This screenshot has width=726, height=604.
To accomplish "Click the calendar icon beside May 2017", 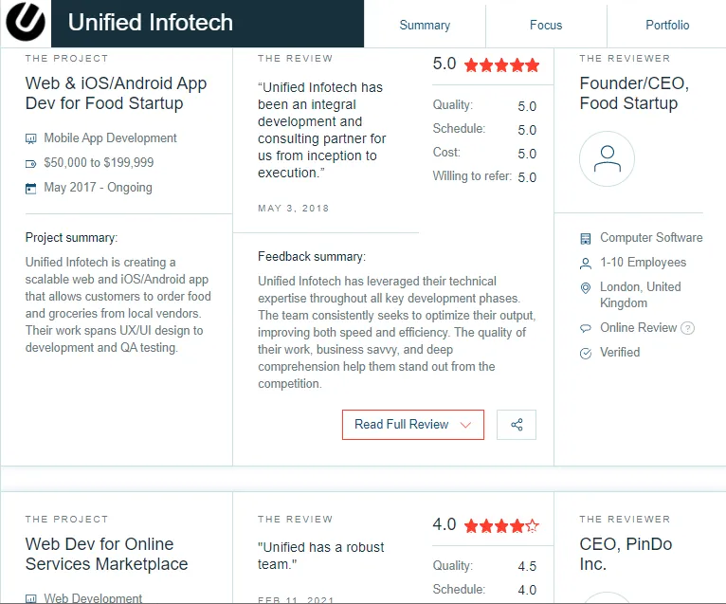I will 30,189.
